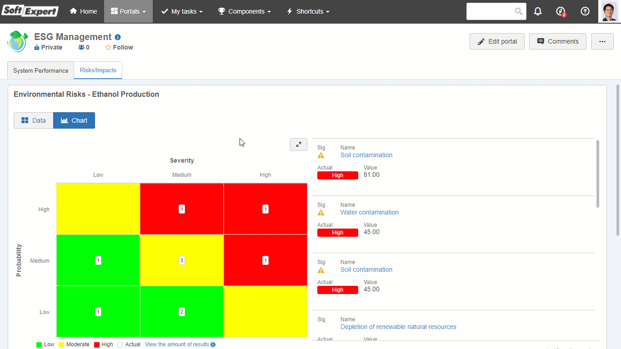
Task: Open the Comments button
Action: point(558,41)
